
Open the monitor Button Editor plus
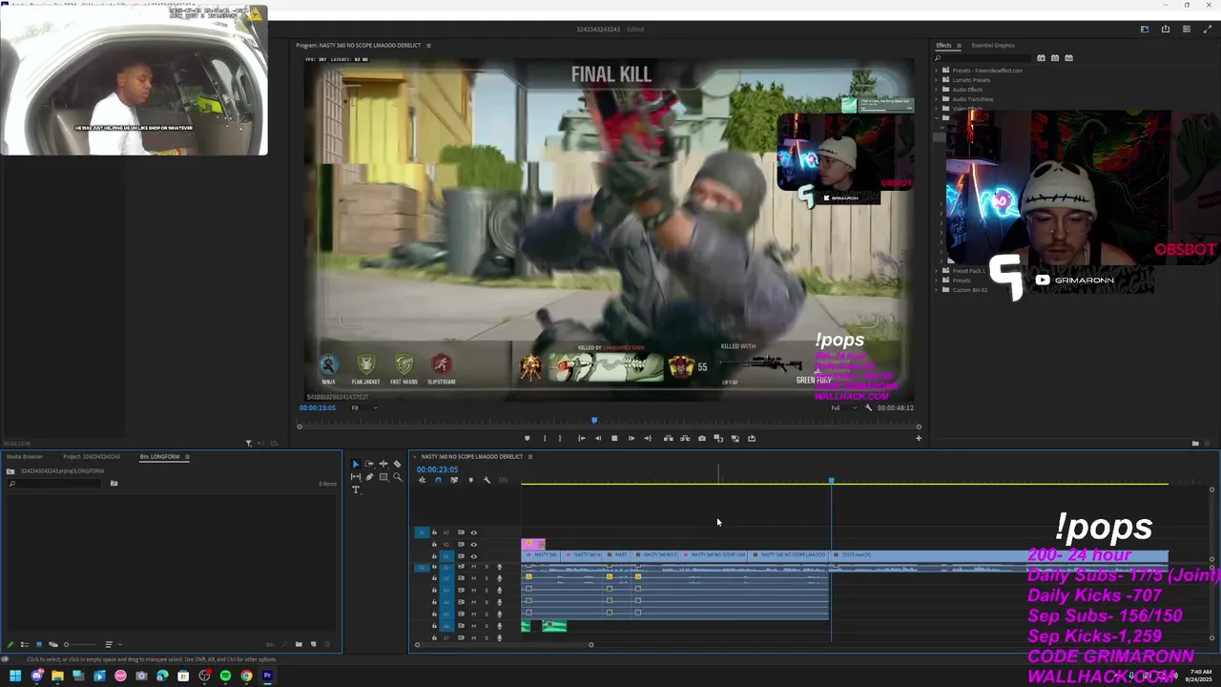(x=919, y=438)
